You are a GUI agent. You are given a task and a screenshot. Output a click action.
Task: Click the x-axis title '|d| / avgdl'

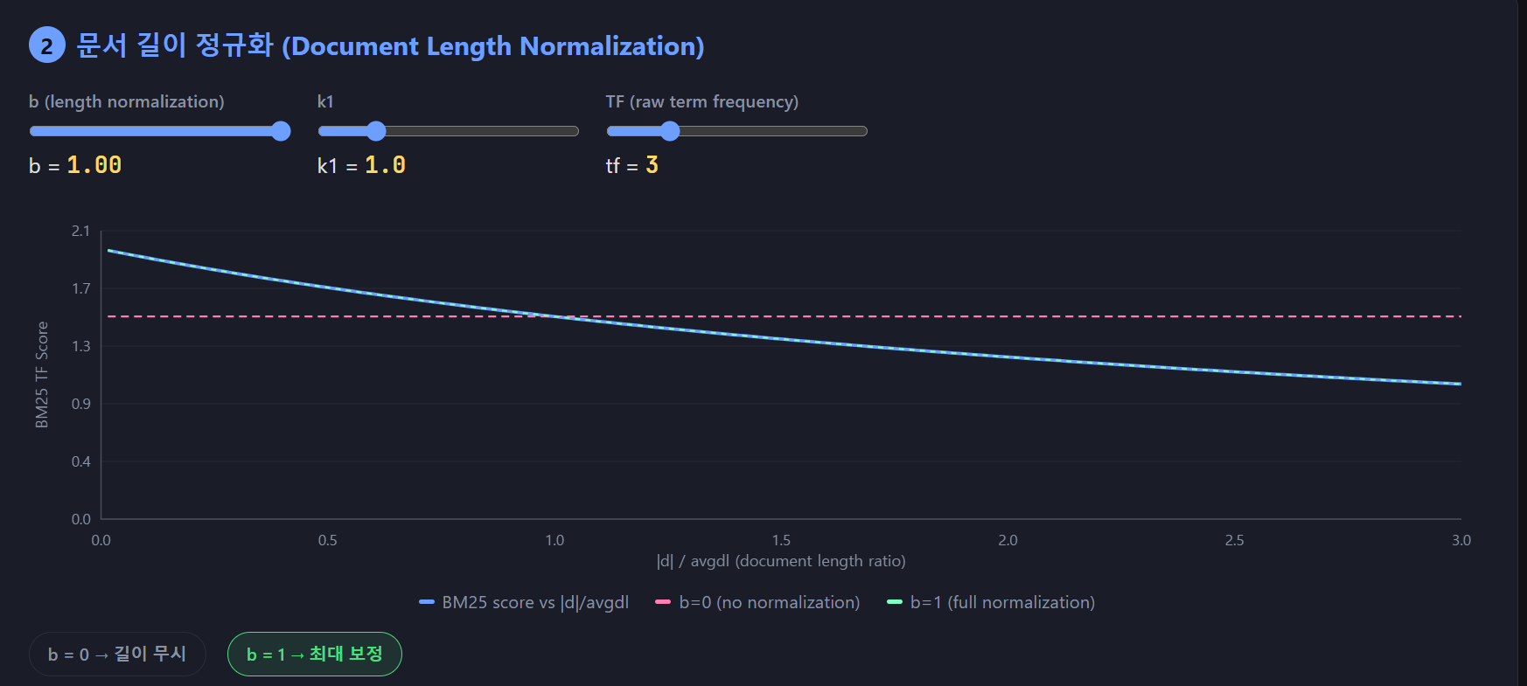(x=781, y=561)
